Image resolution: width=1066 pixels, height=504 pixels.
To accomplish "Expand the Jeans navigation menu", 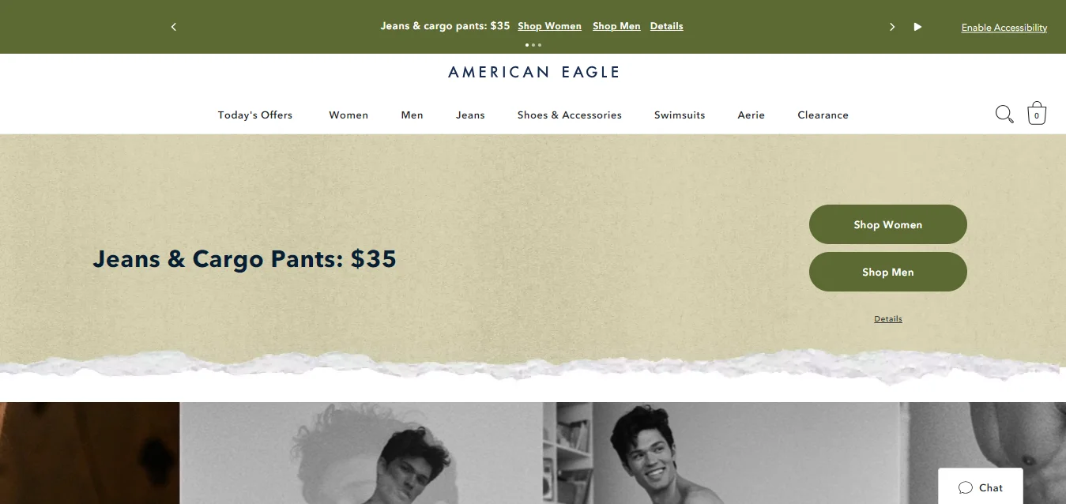I will point(470,115).
